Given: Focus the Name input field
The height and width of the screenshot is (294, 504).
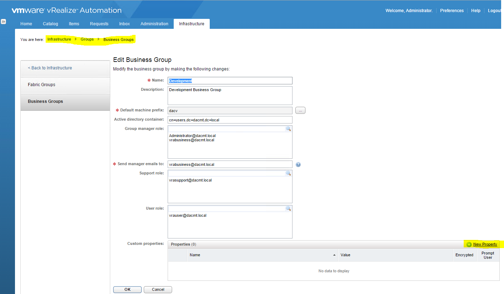Looking at the screenshot, I should coord(230,81).
